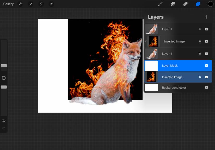Redo the last action
215x150 pixels.
(4, 128)
